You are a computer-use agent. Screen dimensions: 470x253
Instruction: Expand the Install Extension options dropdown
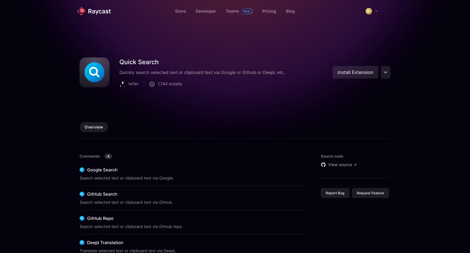tap(385, 72)
